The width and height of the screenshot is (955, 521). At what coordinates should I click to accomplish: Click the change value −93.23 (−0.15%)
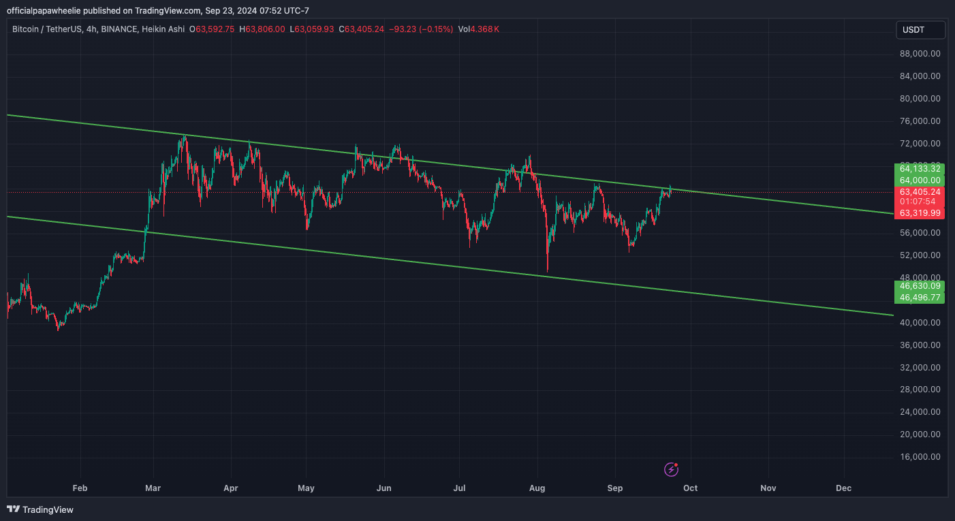[421, 29]
